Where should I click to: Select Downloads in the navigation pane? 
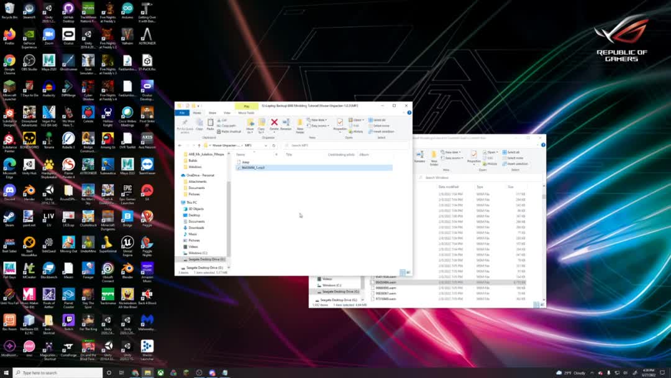tap(196, 228)
